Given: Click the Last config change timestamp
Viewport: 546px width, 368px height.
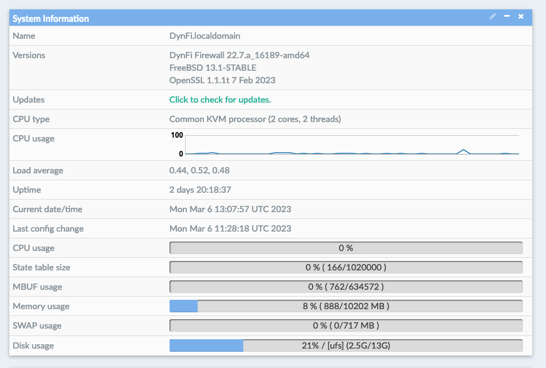Looking at the screenshot, I should click(x=230, y=228).
